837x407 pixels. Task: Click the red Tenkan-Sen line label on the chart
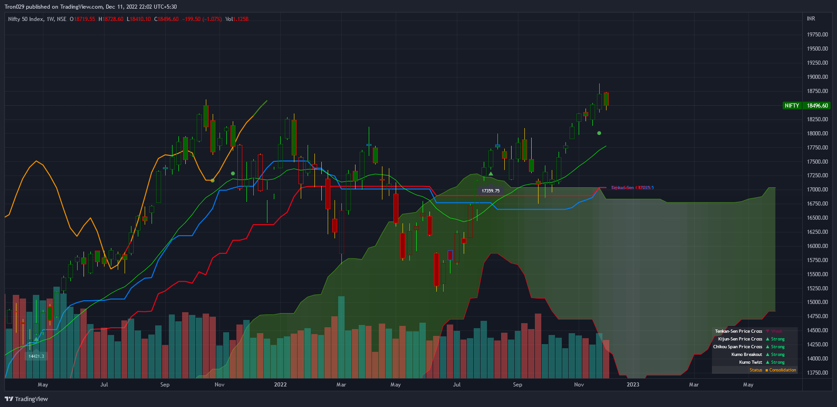tap(632, 188)
